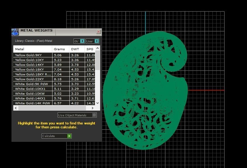Viewport: 247px width, 168px height.
Task: Click the horizontal scroll left arrow
Action: coord(16,108)
